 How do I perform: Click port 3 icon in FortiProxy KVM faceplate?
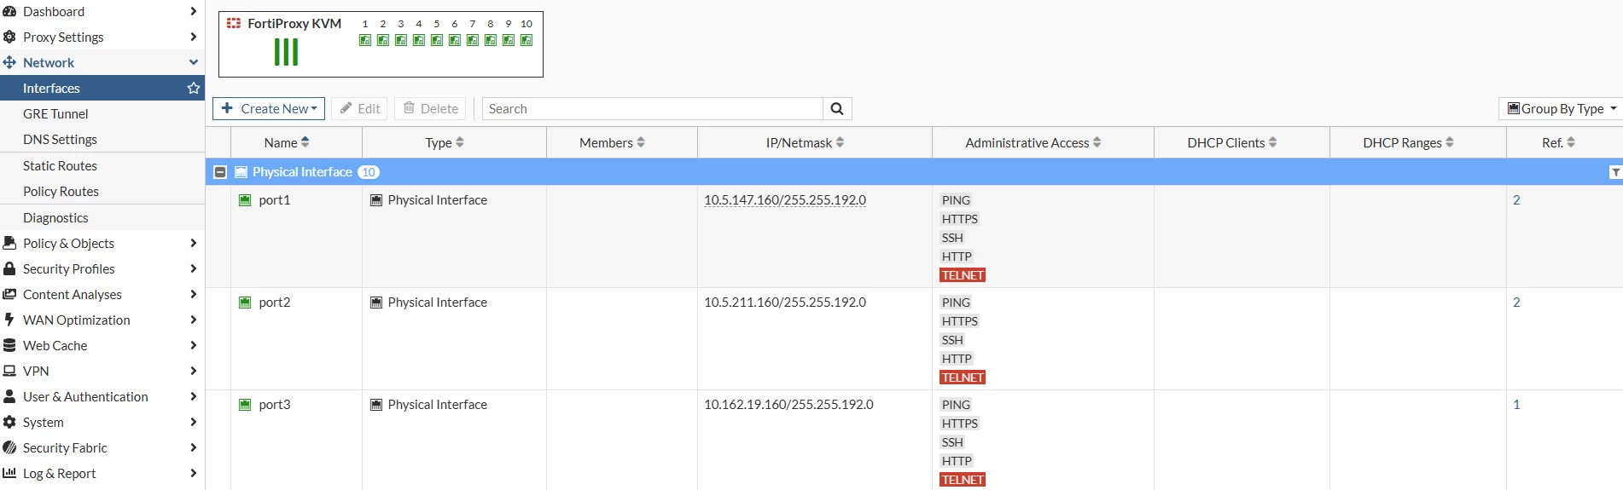click(401, 41)
